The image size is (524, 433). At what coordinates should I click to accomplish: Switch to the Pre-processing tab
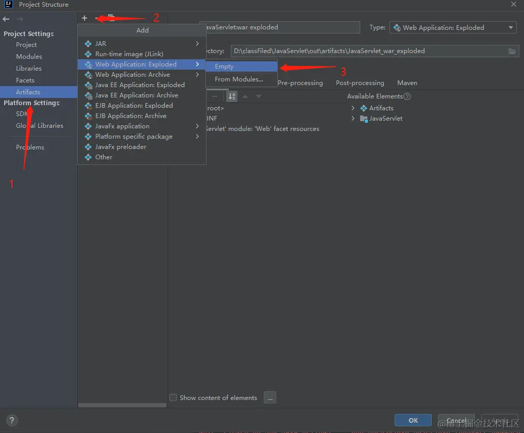click(300, 83)
